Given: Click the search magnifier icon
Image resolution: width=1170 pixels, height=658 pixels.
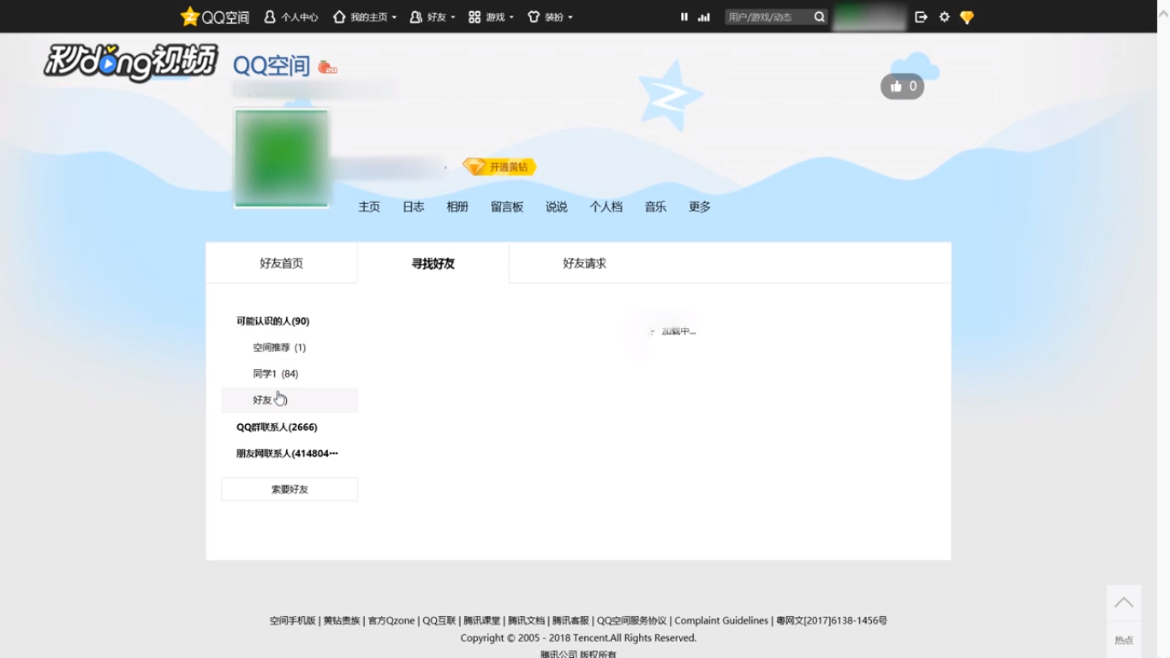Looking at the screenshot, I should (820, 17).
